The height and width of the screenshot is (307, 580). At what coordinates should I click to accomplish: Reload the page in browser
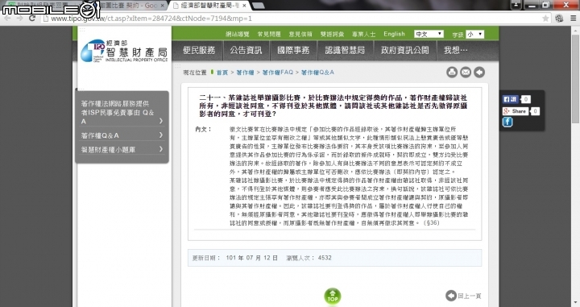tap(32, 18)
